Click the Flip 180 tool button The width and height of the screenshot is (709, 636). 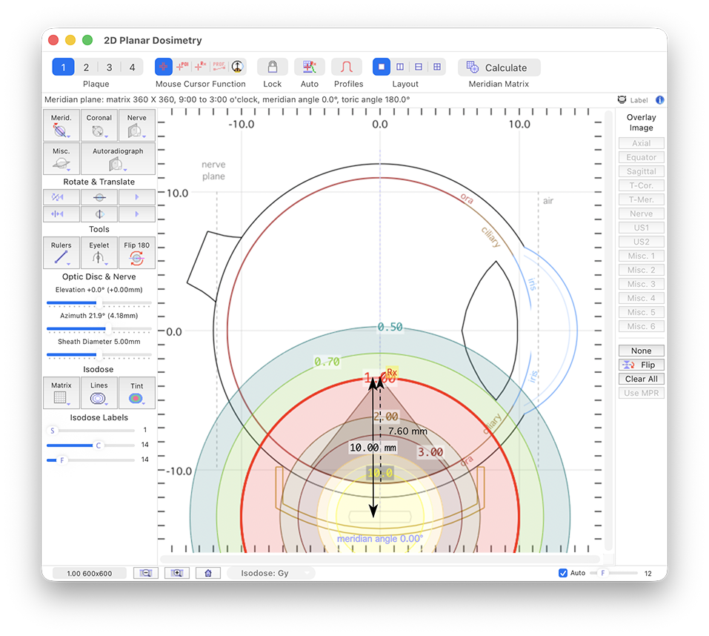point(136,254)
